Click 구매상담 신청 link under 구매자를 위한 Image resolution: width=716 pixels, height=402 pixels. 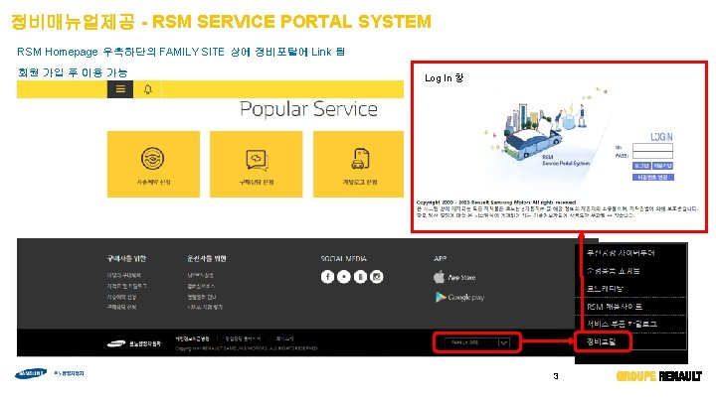tap(122, 307)
